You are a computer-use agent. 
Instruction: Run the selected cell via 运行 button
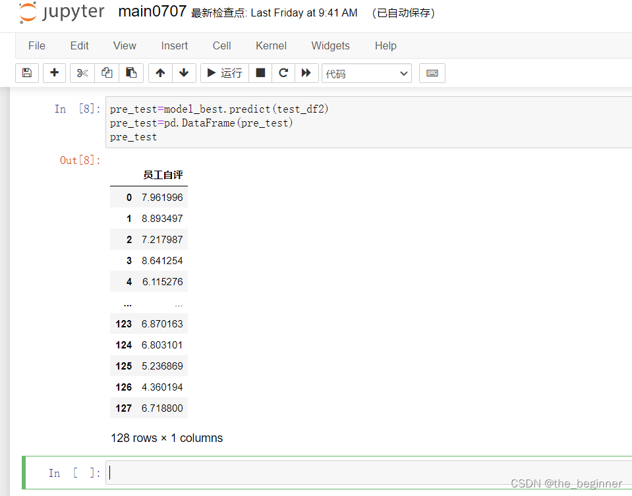coord(224,72)
